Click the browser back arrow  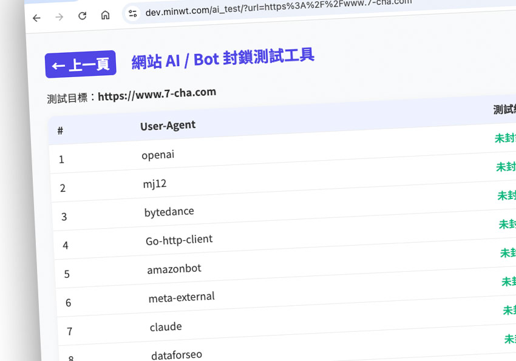coord(36,18)
